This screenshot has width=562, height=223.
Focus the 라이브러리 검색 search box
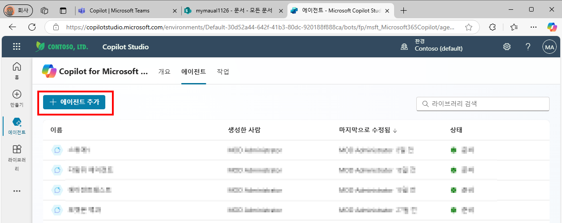(483, 104)
